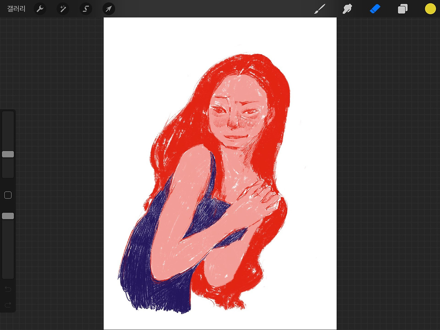Screen dimensions: 440x330
Task: Undo the last stroke
Action: (8, 289)
